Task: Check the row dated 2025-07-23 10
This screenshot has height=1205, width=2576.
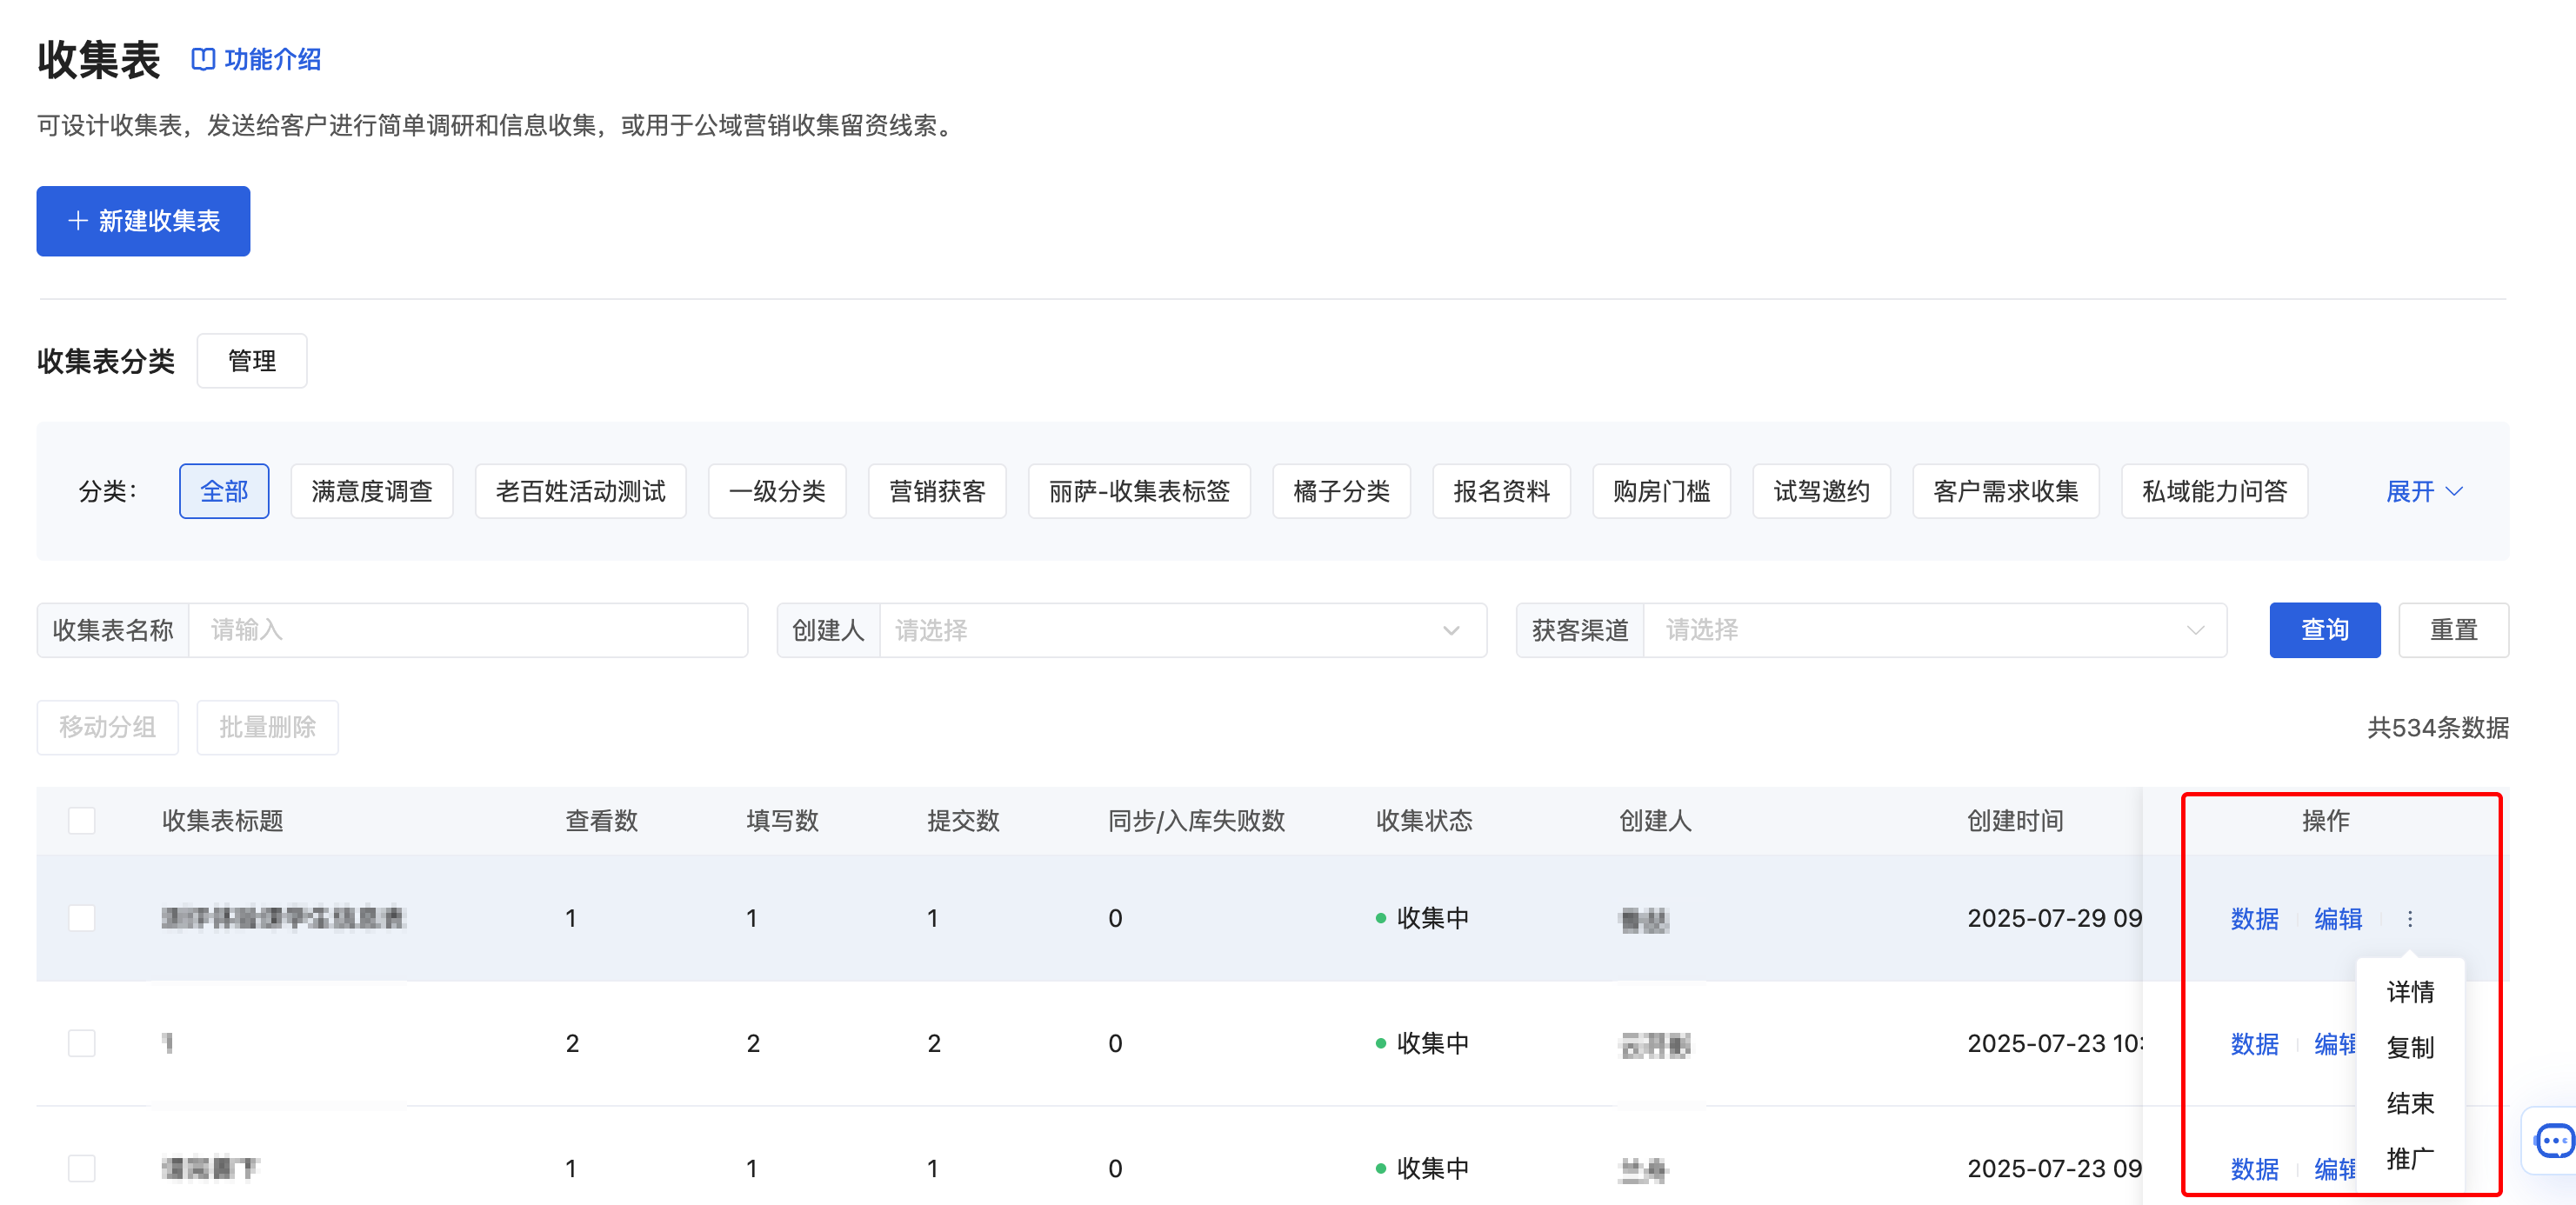Action: pyautogui.click(x=82, y=1043)
